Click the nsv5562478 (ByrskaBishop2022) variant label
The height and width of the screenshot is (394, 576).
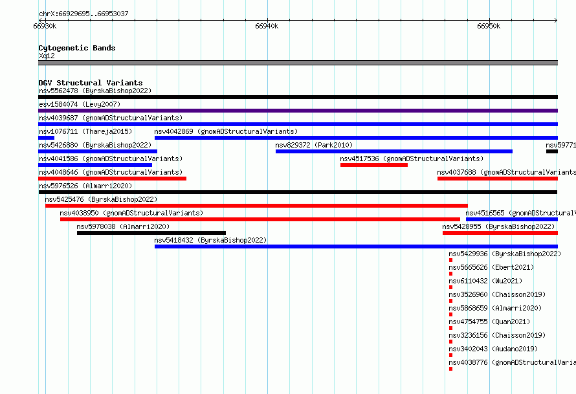pyautogui.click(x=95, y=91)
